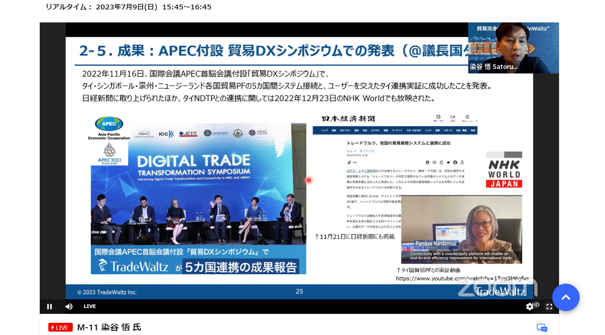Viewport: 605px width, 335px height.
Task: Click the red LIVE badge
Action: click(x=60, y=328)
